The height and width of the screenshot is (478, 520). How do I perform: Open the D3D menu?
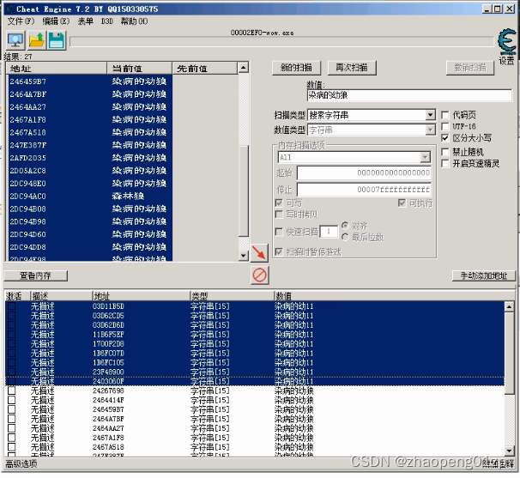[x=106, y=21]
